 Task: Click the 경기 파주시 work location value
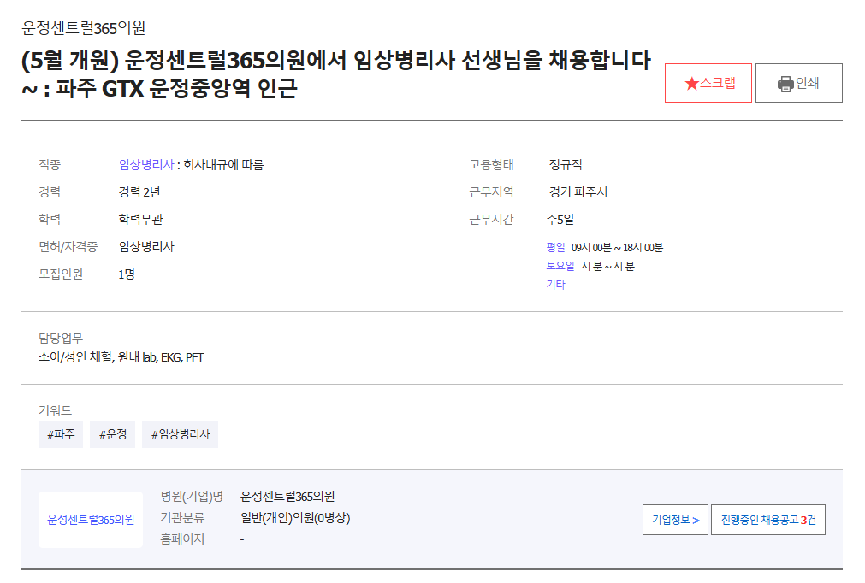pos(578,192)
